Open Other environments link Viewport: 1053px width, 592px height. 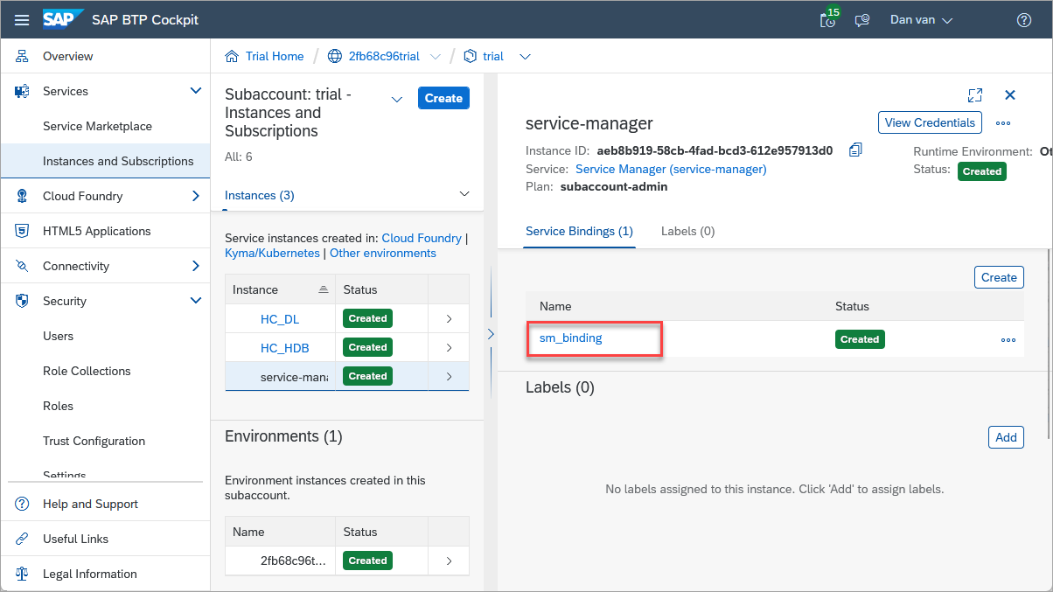coord(383,253)
